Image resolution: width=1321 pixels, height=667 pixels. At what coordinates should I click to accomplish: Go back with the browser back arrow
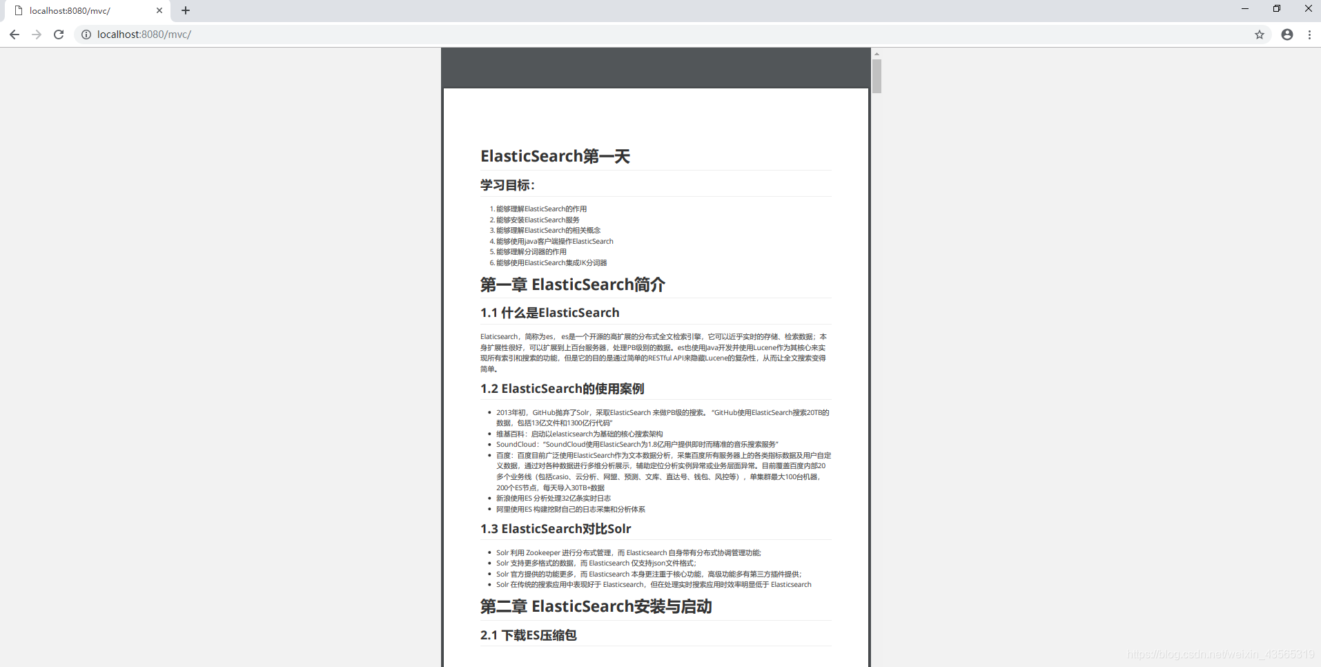tap(14, 35)
